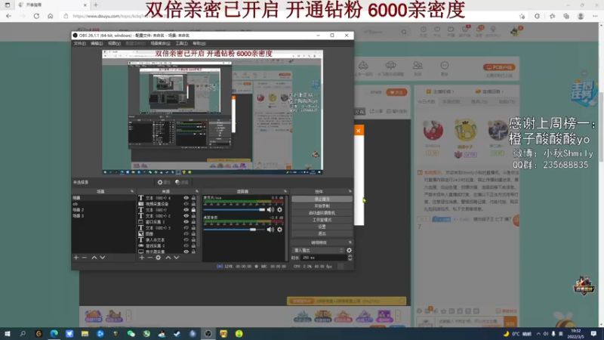Click 启动虚拟摄像机 (Start Virtual Camera) button
The image size is (604, 340).
pyautogui.click(x=322, y=213)
